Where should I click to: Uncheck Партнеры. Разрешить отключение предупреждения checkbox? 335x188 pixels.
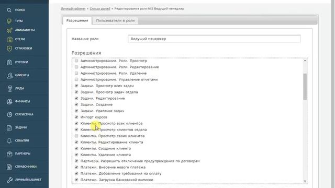point(76,161)
